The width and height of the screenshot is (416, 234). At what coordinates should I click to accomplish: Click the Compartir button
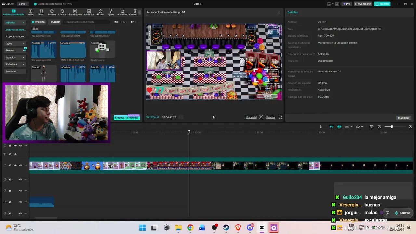(x=363, y=4)
